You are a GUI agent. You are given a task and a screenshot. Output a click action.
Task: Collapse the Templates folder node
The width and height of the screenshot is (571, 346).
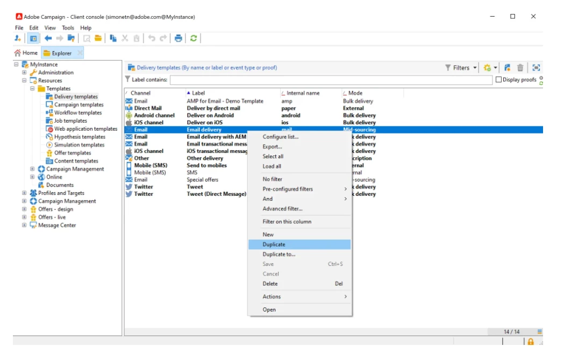(x=32, y=88)
